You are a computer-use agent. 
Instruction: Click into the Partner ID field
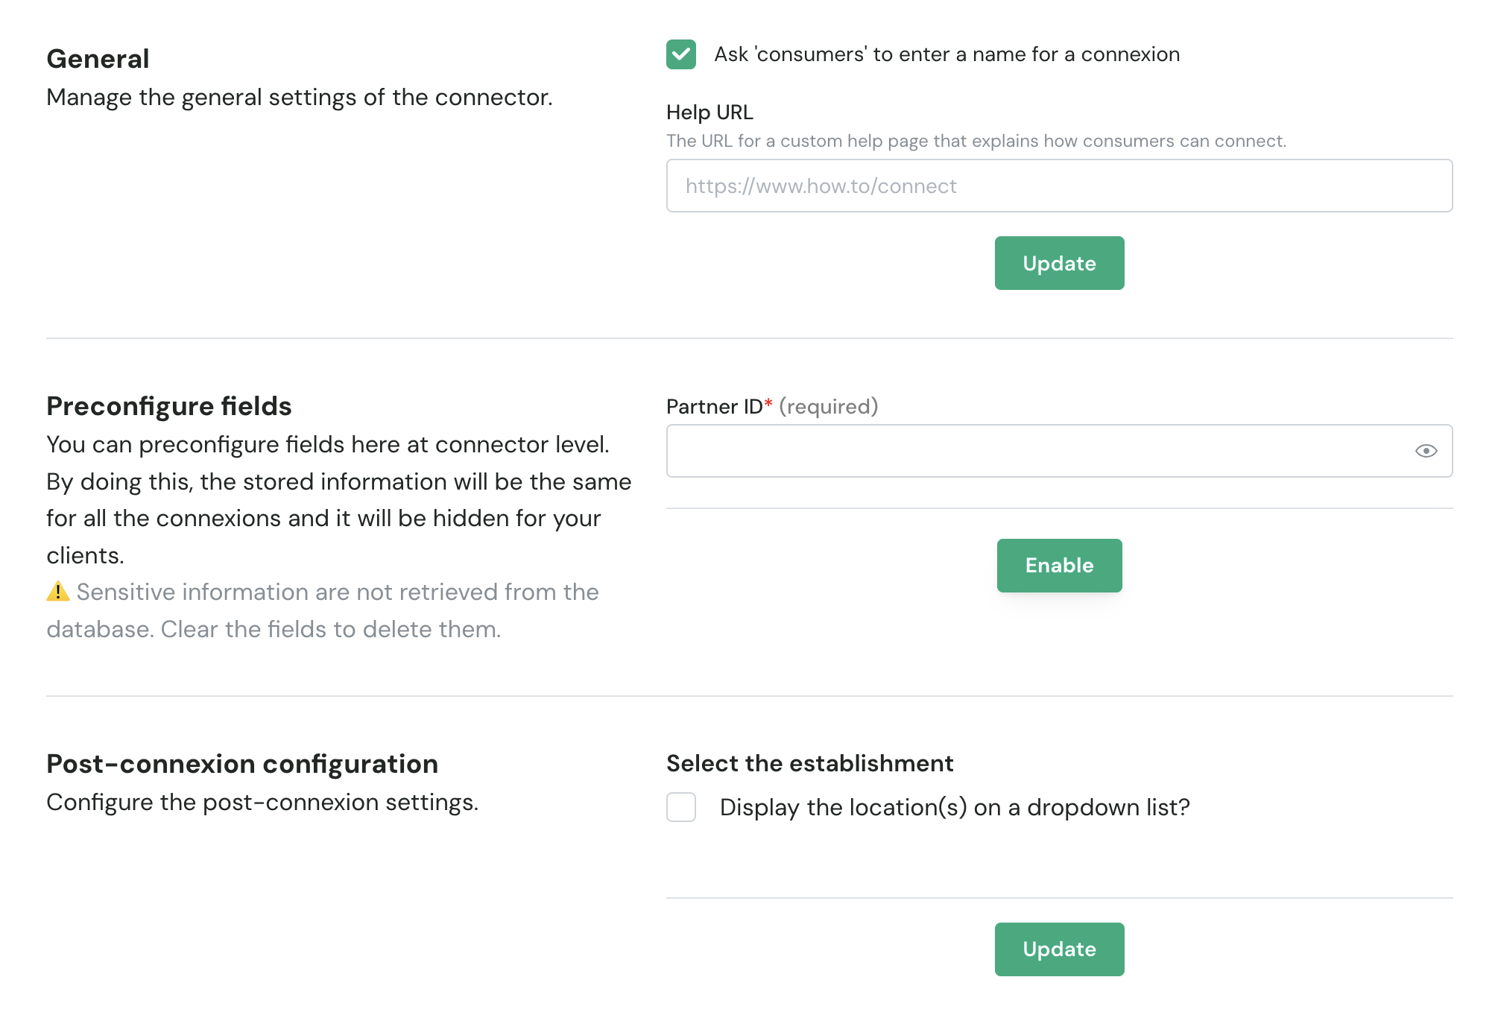point(1036,451)
